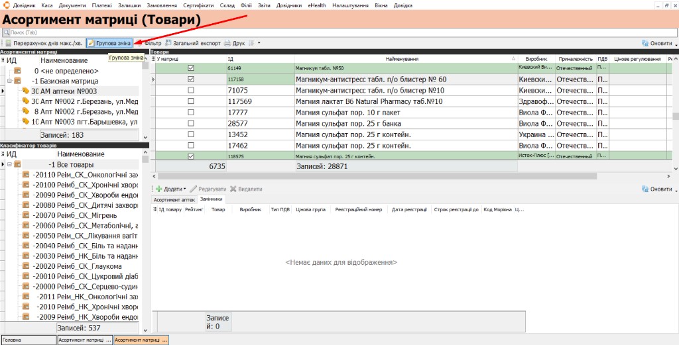Collapse the Базисная матрица tree node

9,81
